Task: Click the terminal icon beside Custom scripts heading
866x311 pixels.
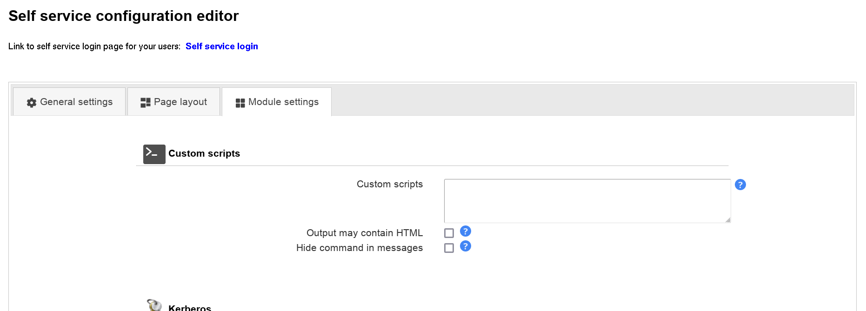Action: point(154,154)
